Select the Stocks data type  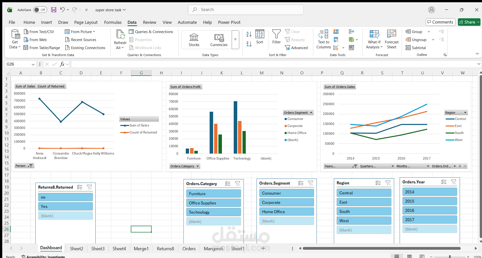tap(194, 40)
